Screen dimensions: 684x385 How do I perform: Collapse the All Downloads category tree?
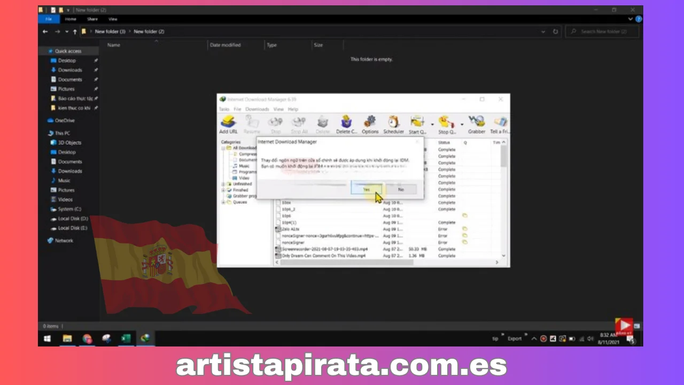coord(223,148)
